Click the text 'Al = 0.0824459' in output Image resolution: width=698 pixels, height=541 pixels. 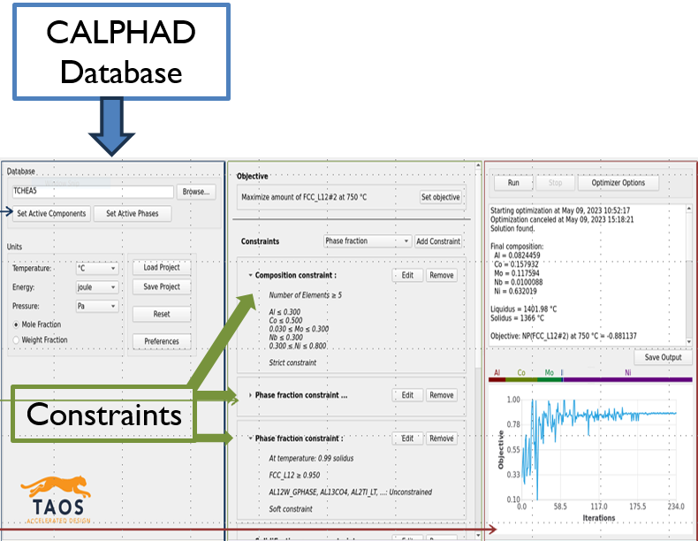click(x=517, y=255)
